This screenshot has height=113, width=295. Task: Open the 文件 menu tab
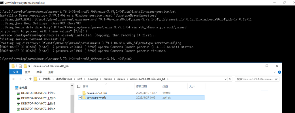16,72
